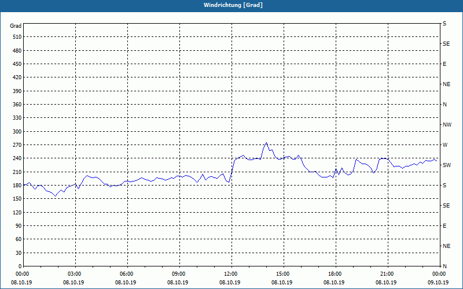Click the SW compass label on the right axis

(447, 165)
